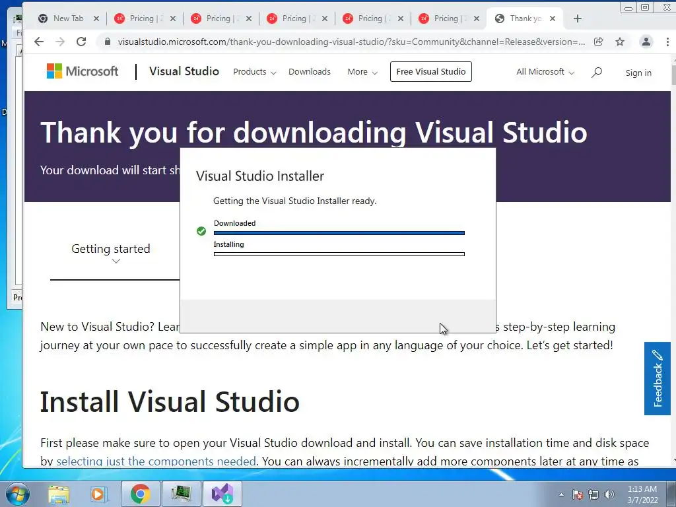Click the Downloaded progress bar
This screenshot has height=507, width=676.
pyautogui.click(x=339, y=233)
